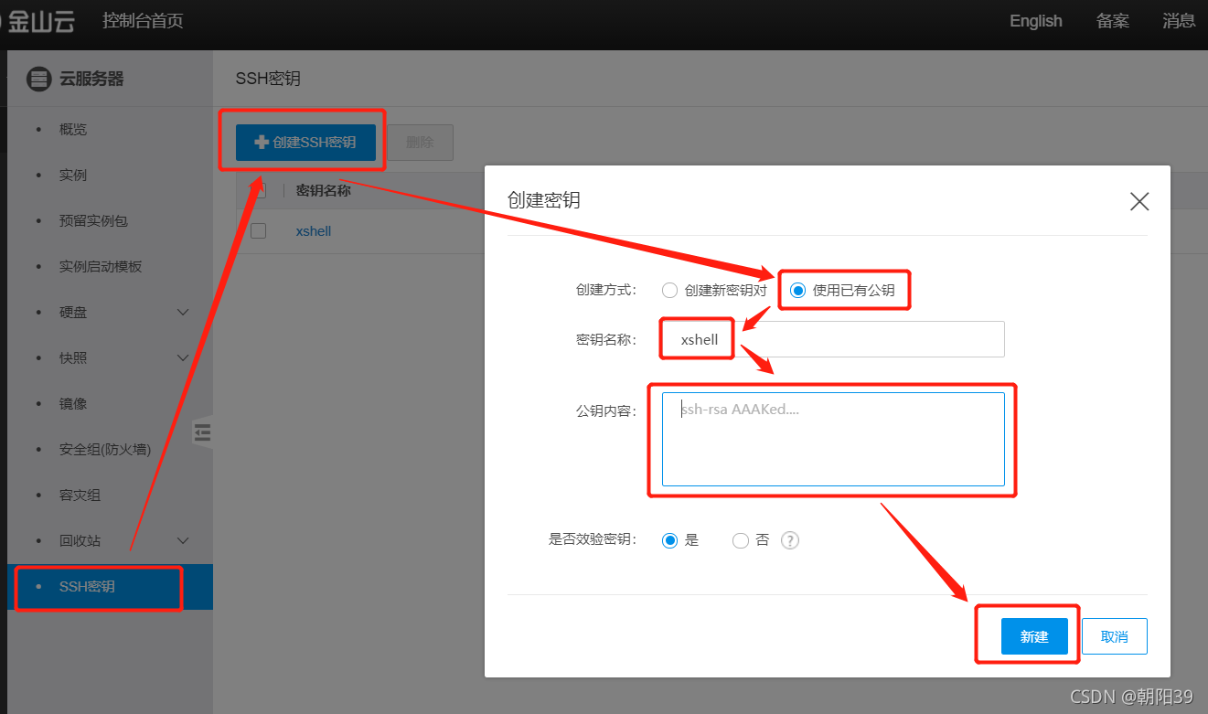The width and height of the screenshot is (1208, 714).
Task: Go to 控制台首页 in top bar
Action: tap(143, 21)
